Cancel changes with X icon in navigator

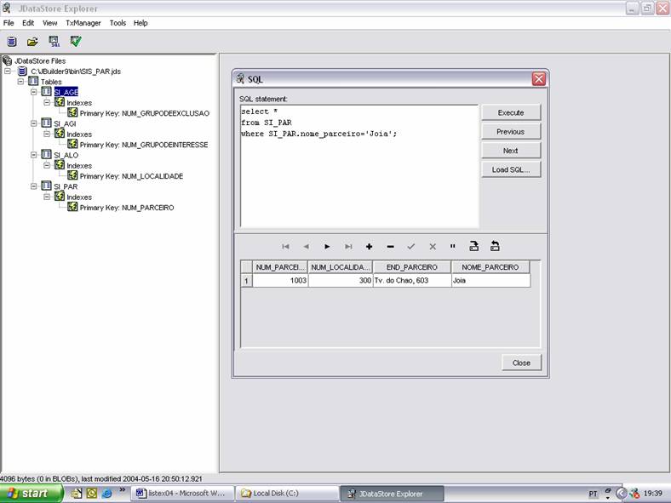pos(433,246)
